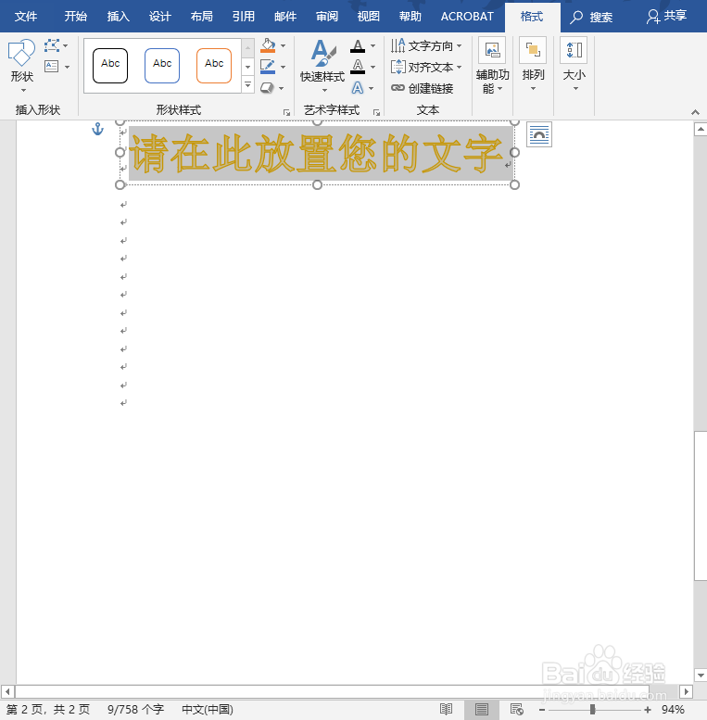Screen dimensions: 707x720
Task: Click the anchor icon in the margin
Action: pos(98,129)
